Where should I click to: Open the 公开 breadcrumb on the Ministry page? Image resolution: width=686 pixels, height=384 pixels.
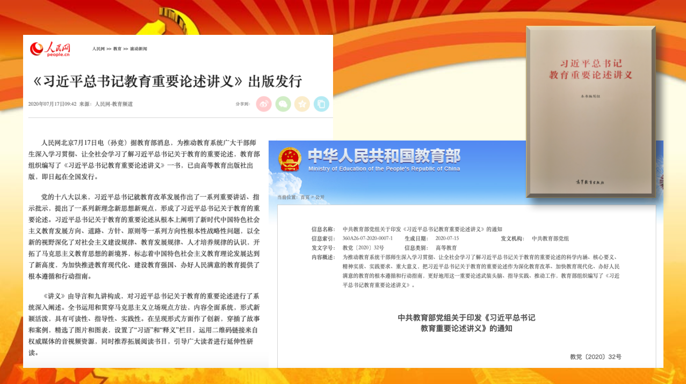[320, 197]
